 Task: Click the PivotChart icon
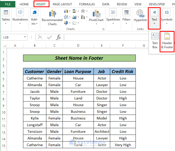(x=96, y=13)
